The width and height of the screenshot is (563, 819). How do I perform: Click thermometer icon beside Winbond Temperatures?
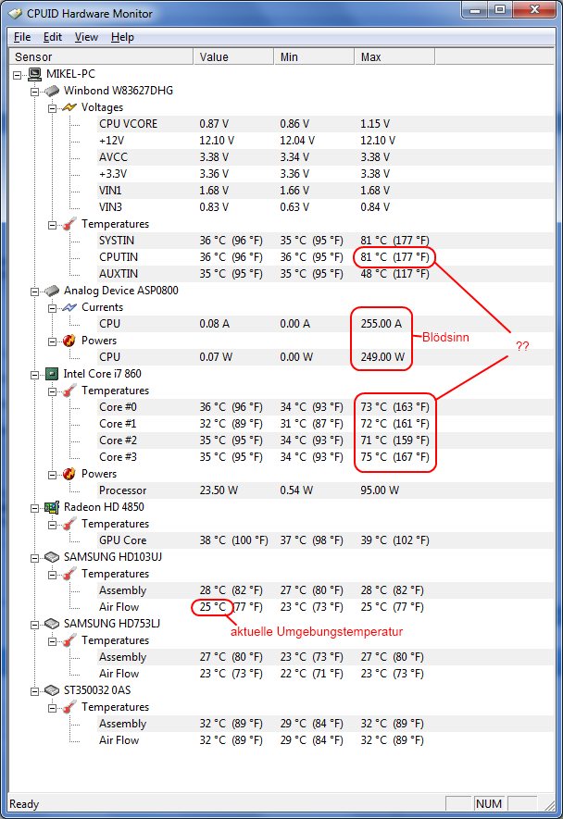[69, 224]
